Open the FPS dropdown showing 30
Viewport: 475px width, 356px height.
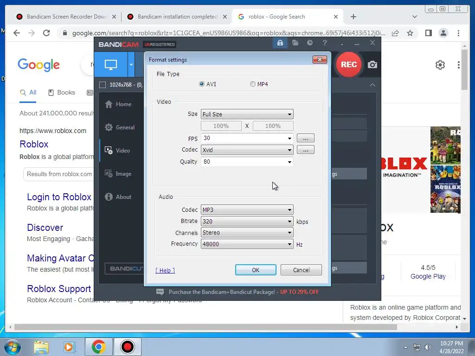247,138
